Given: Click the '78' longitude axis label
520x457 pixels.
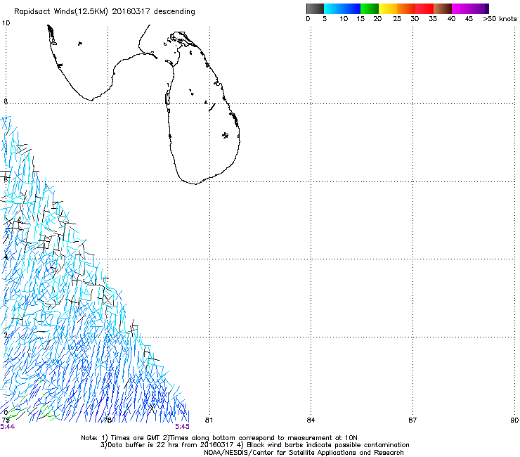Looking at the screenshot, I should tap(107, 420).
